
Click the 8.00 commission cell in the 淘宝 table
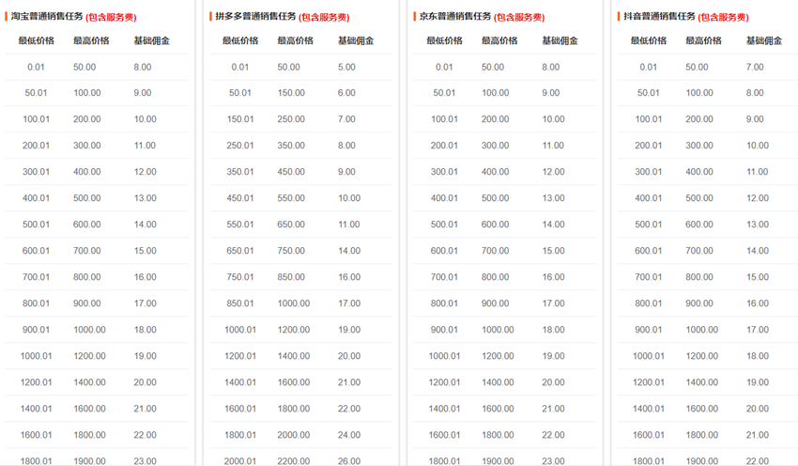143,67
